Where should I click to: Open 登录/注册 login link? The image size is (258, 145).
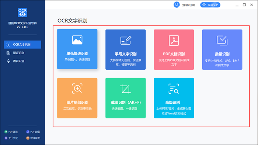(189, 5)
